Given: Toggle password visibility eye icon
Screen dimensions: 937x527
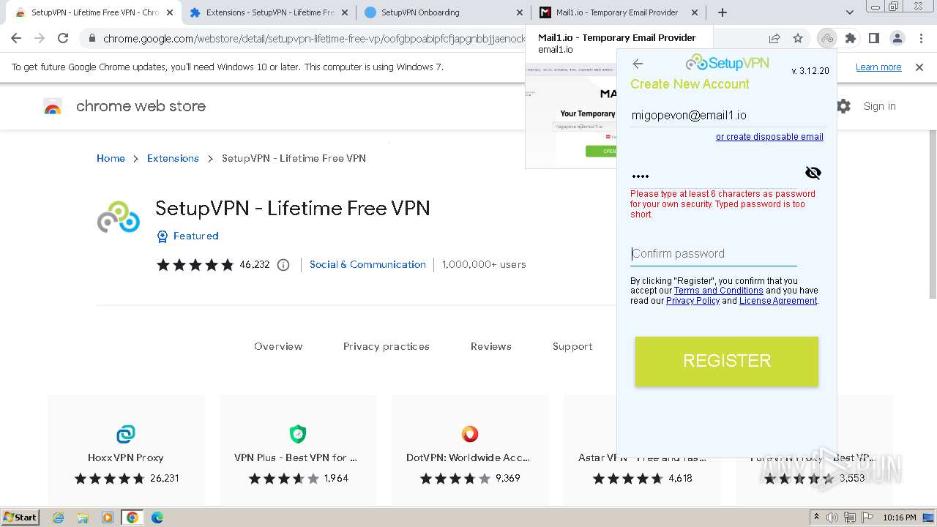Looking at the screenshot, I should (x=813, y=173).
